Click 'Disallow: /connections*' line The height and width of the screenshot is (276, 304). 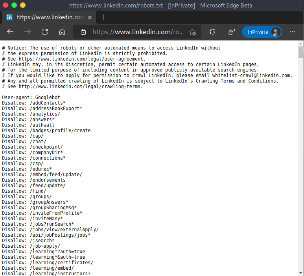[x=34, y=158]
